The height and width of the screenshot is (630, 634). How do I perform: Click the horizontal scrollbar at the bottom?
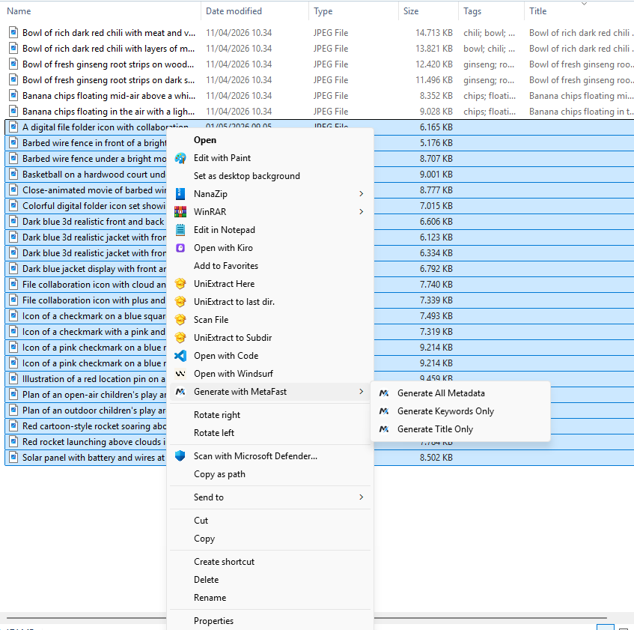point(306,618)
